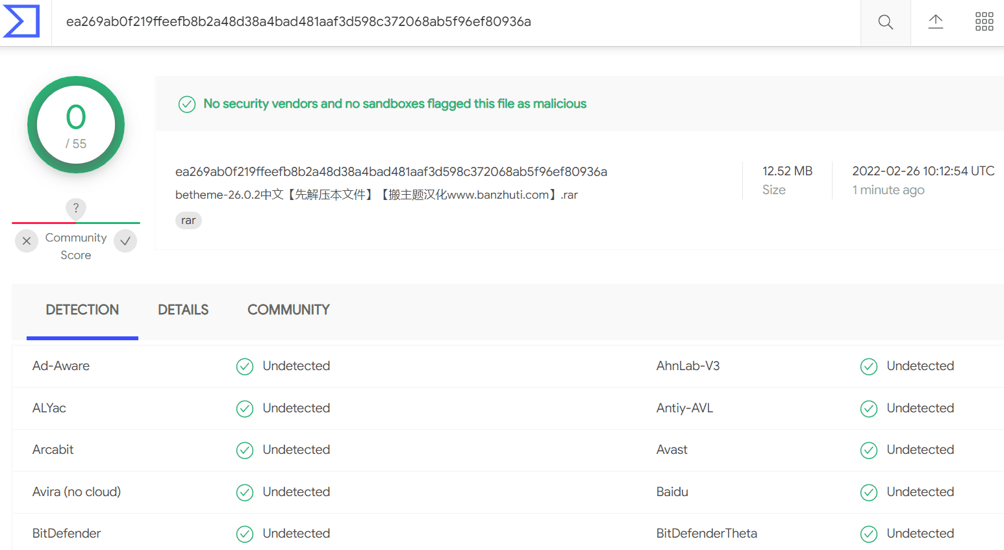The image size is (1004, 550).
Task: Click the '1 minute ago' text
Action: pos(888,190)
